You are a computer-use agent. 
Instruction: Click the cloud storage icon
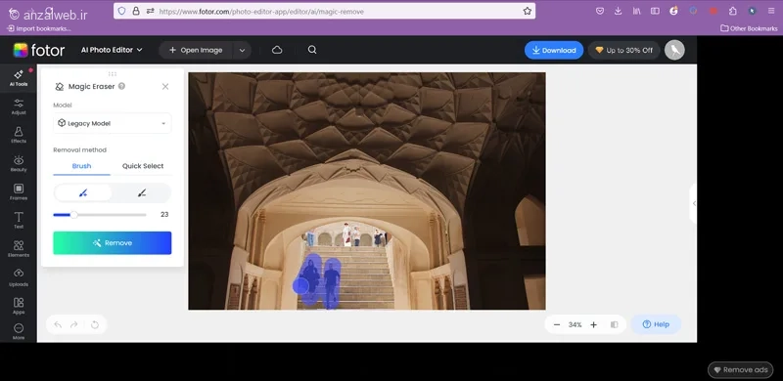[x=277, y=50]
